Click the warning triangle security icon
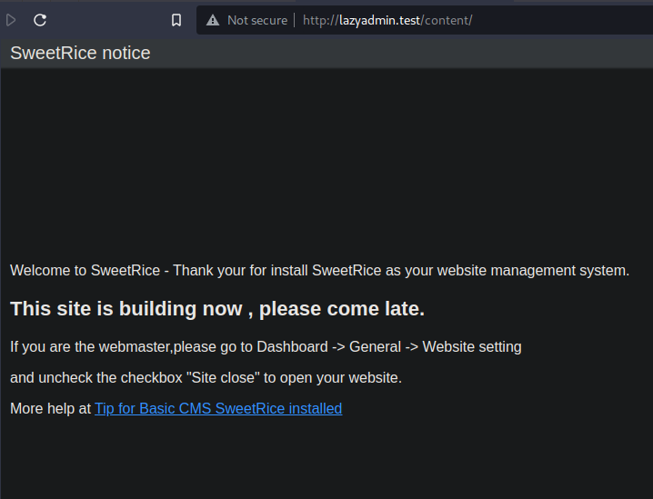 pos(213,20)
